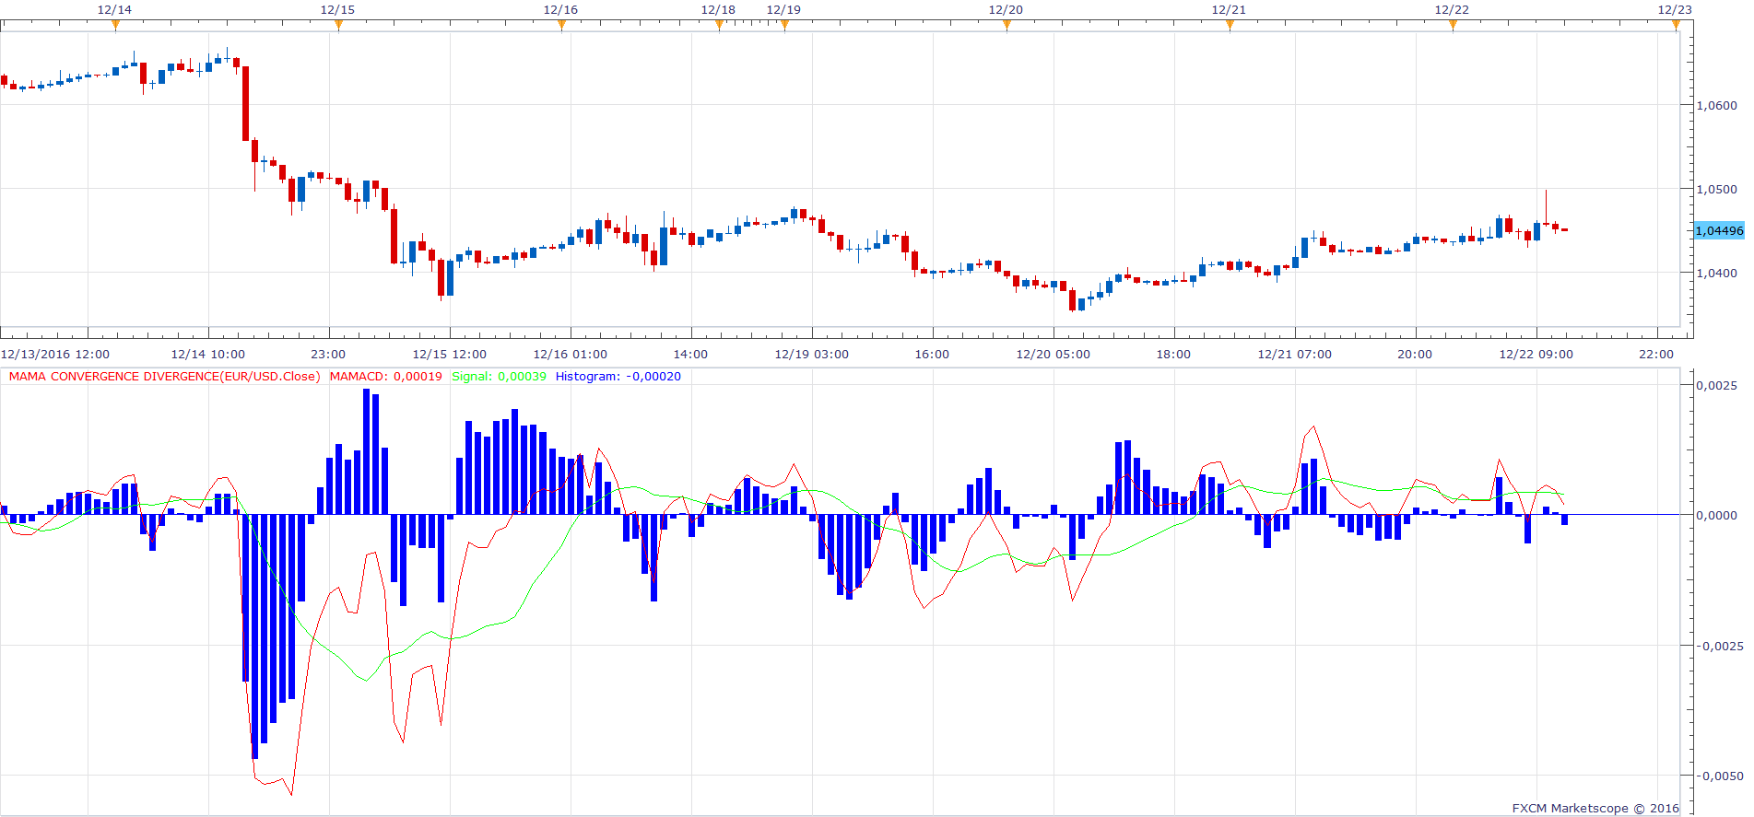Click the 14:00 time axis label
This screenshot has width=1754, height=817.
[690, 355]
